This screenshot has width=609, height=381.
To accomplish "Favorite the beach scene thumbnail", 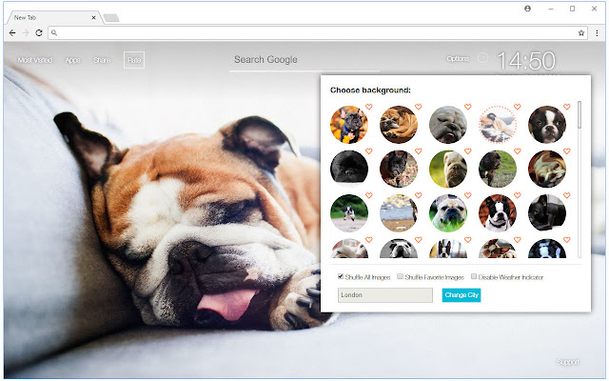I will click(x=419, y=195).
